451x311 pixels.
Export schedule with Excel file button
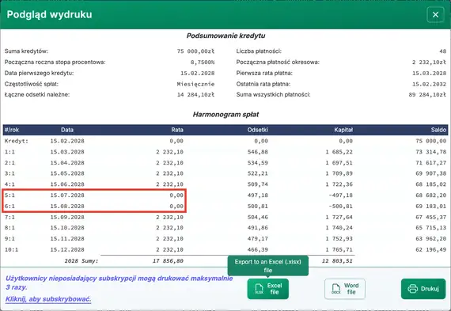click(x=267, y=289)
